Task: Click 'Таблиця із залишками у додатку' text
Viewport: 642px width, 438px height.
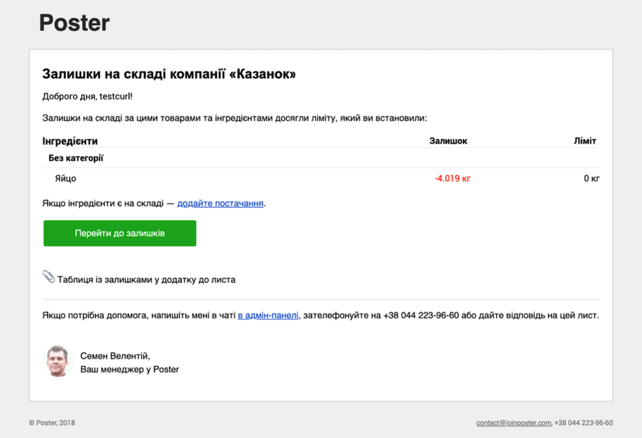Action: (x=146, y=280)
